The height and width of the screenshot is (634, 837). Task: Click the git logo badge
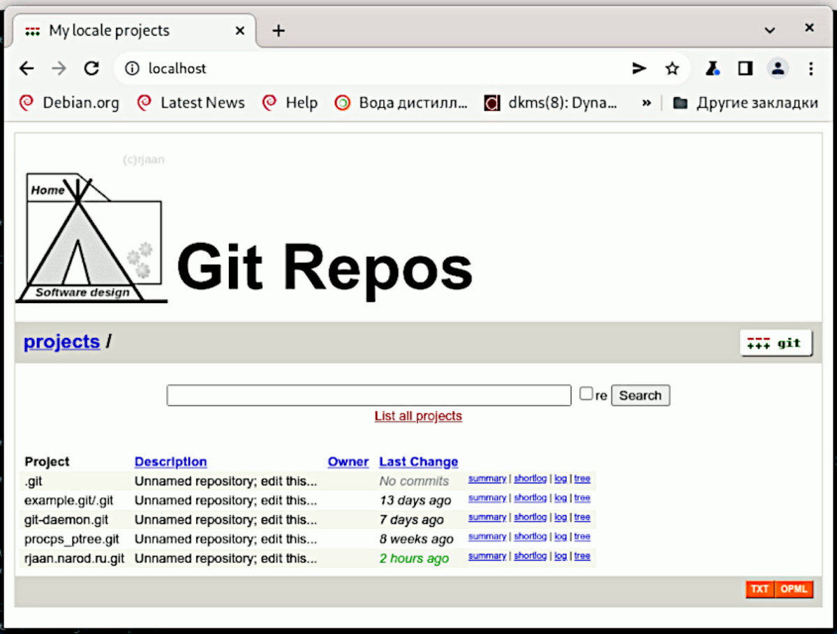pyautogui.click(x=776, y=343)
